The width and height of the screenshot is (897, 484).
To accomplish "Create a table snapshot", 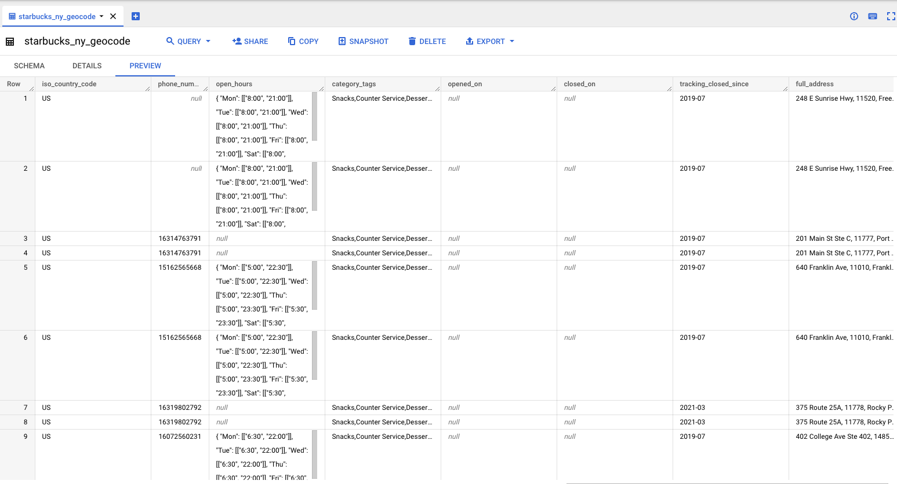I will [363, 42].
